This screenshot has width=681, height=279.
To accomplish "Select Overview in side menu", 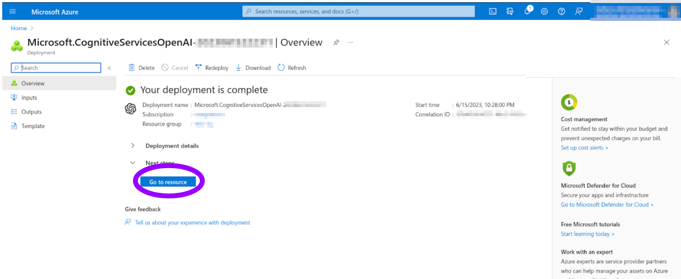I will tap(59, 83).
